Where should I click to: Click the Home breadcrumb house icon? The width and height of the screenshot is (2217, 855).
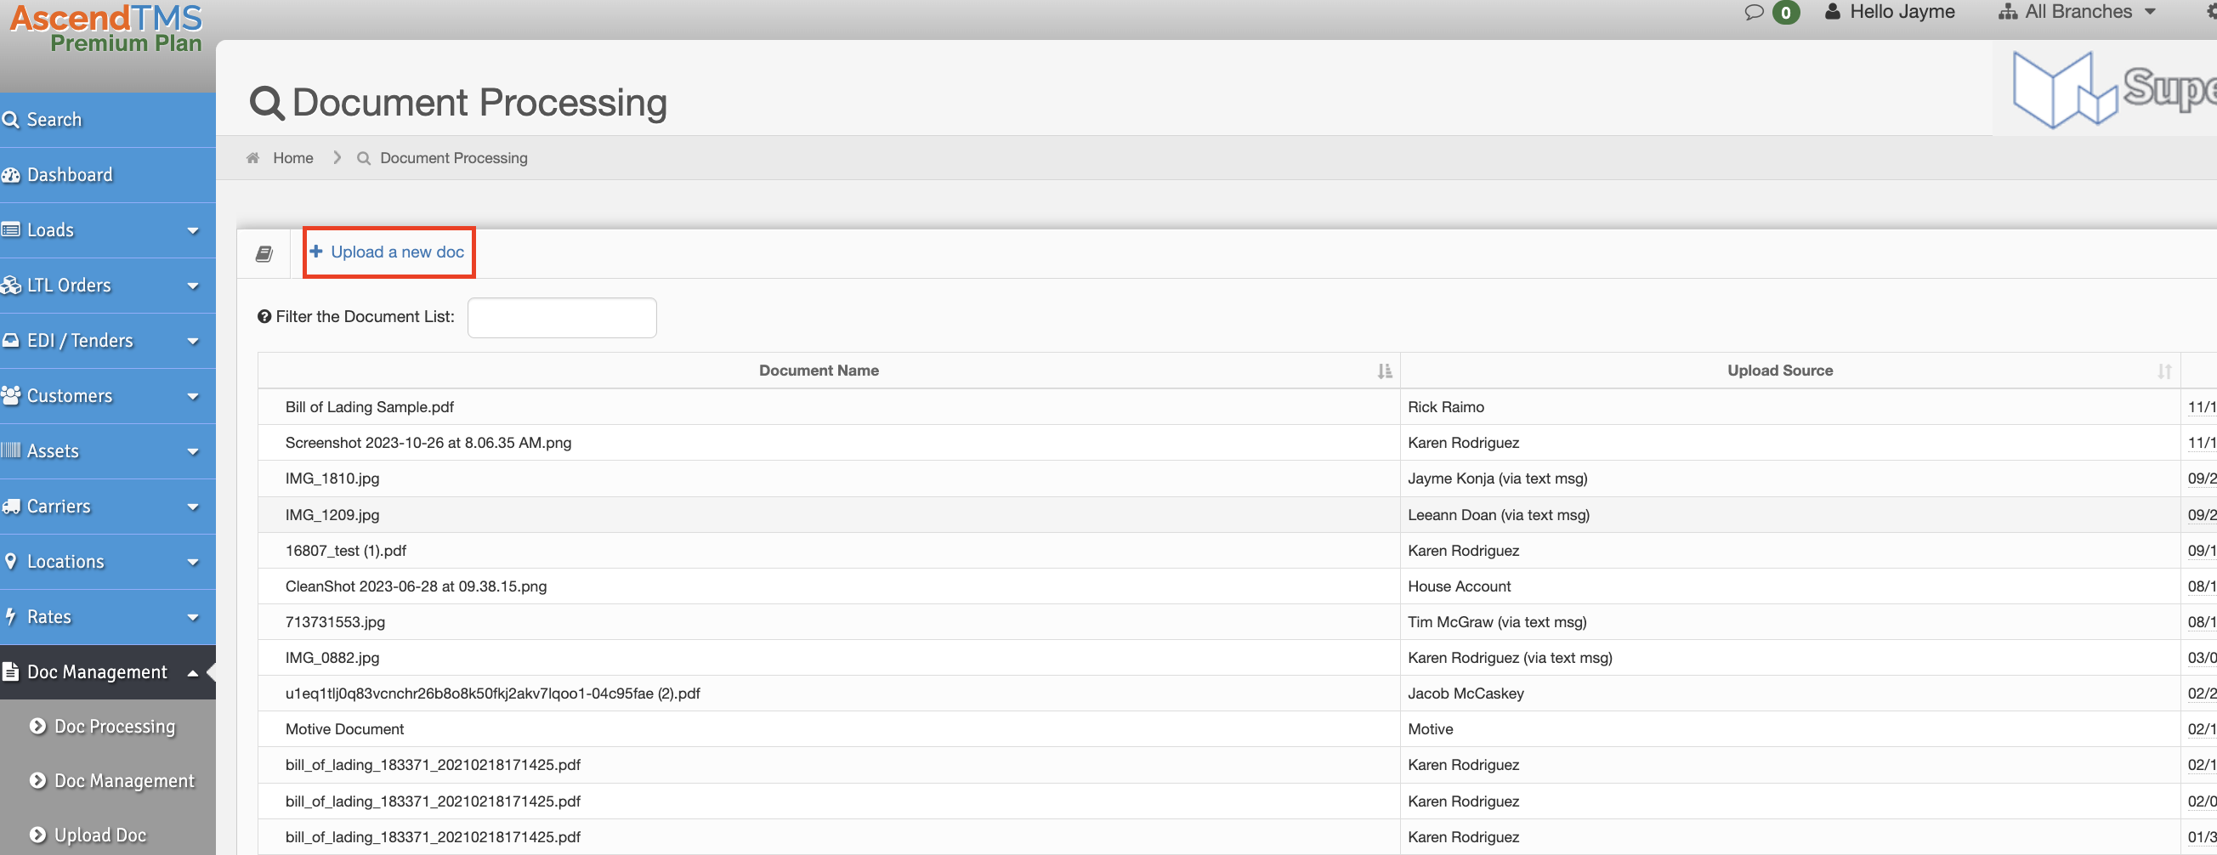(x=253, y=158)
